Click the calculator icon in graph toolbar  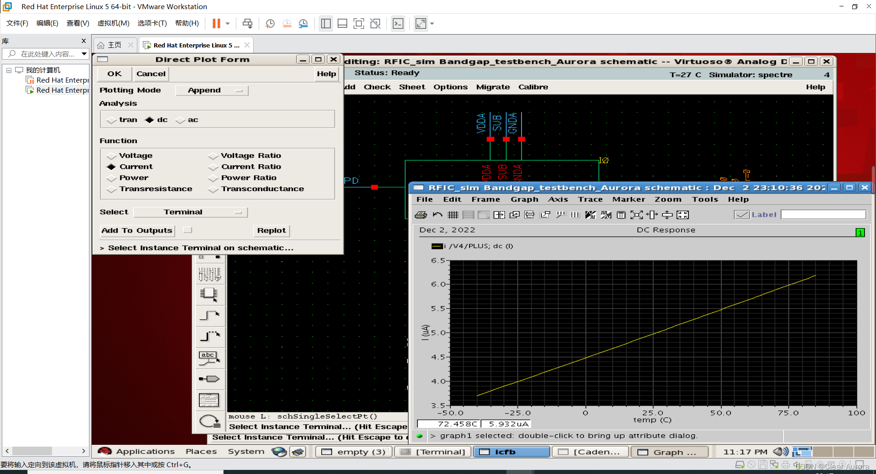pyautogui.click(x=621, y=215)
